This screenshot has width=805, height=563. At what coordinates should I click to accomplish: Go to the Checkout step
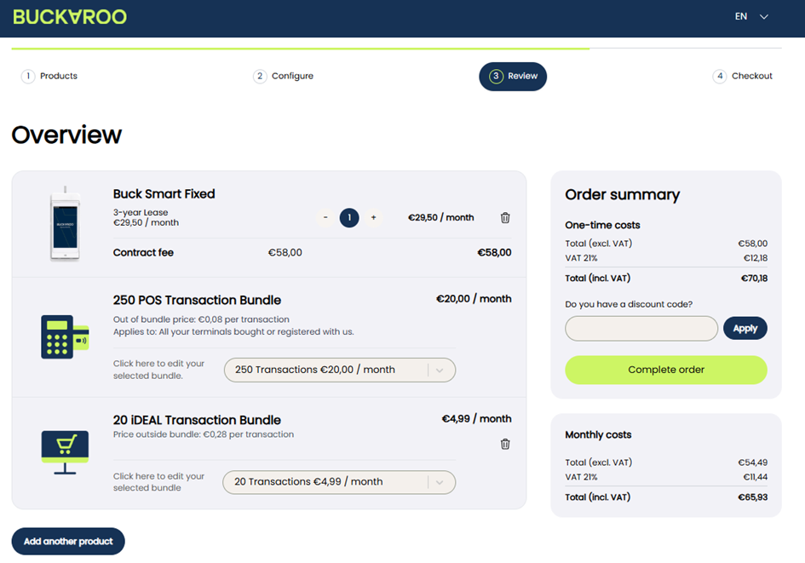742,76
